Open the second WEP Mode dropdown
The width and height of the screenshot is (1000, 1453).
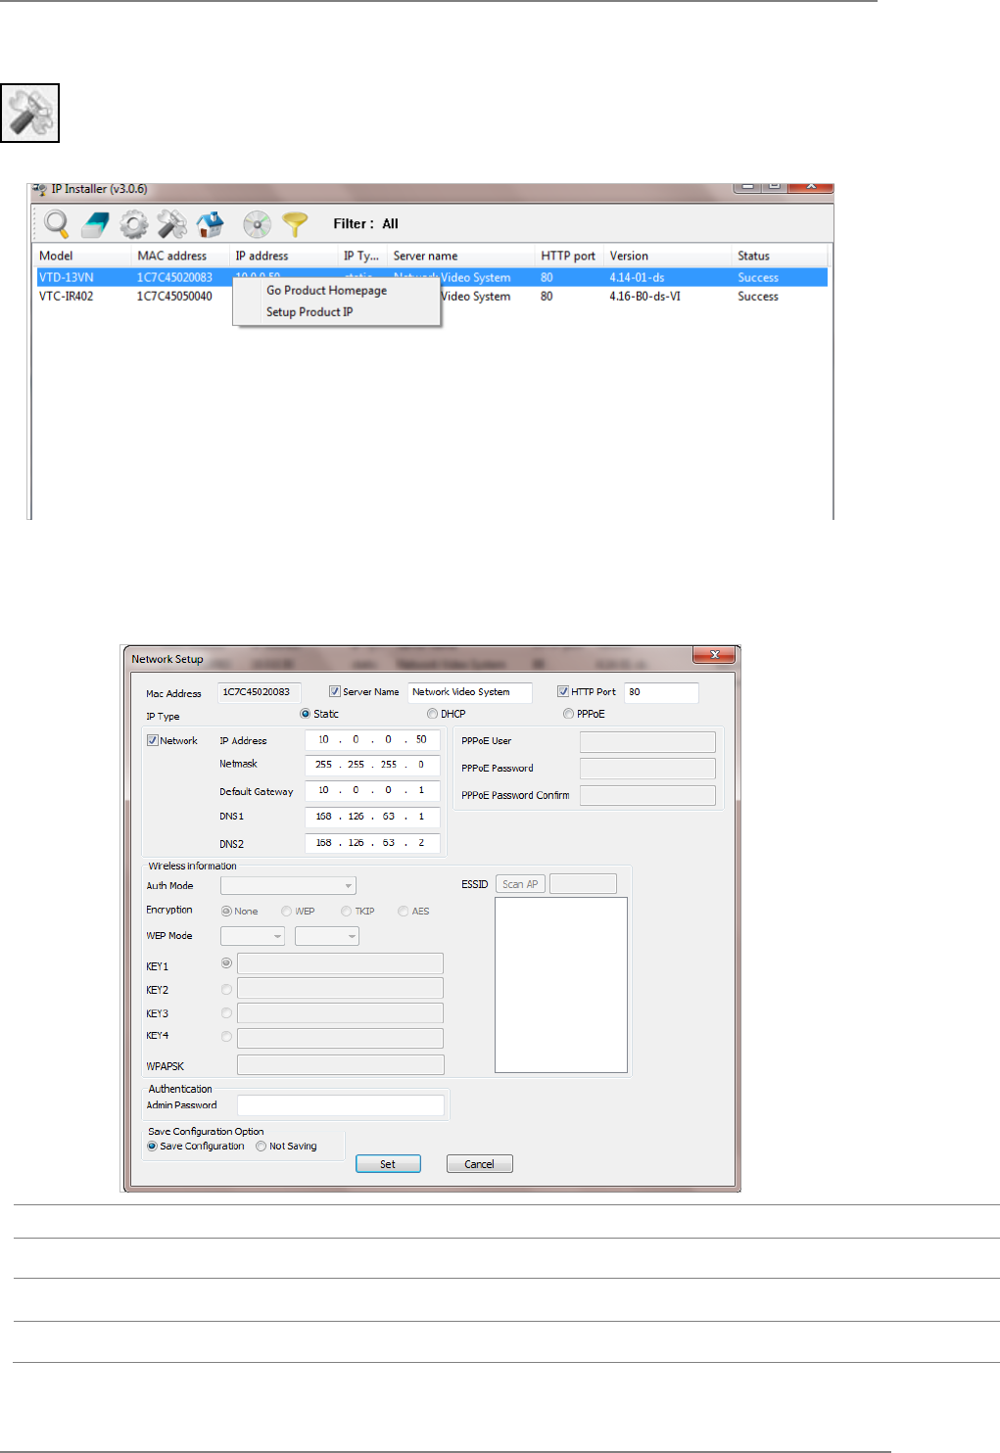pyautogui.click(x=327, y=936)
